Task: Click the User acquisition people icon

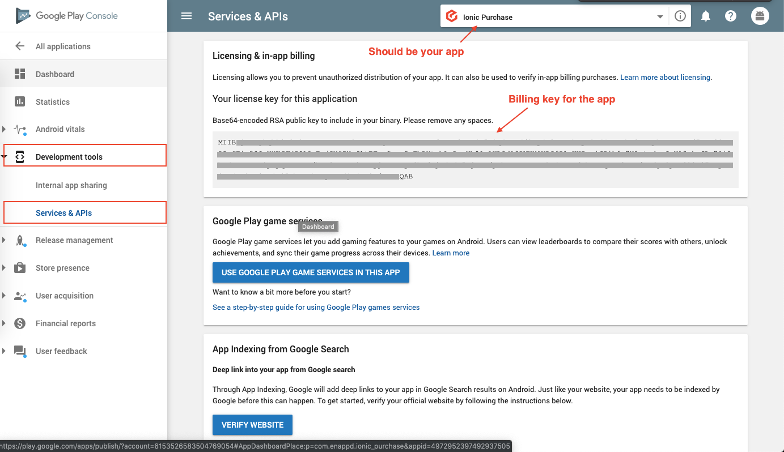Action: (x=20, y=296)
